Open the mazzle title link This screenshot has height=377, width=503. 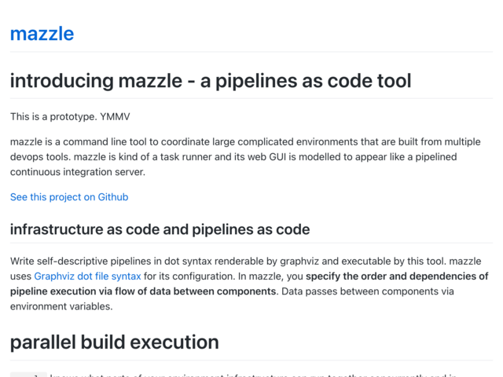pos(42,34)
